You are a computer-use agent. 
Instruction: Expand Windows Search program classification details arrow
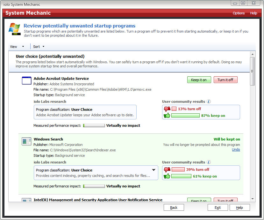[x=153, y=170]
